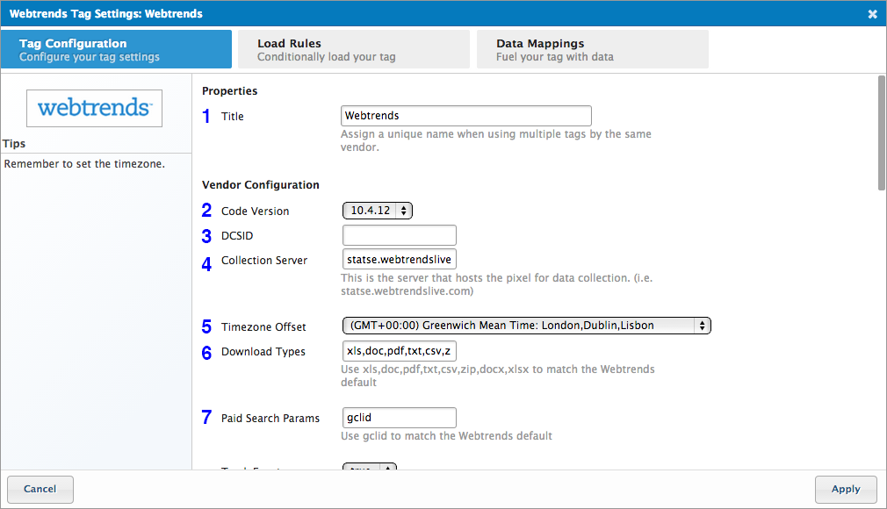This screenshot has height=509, width=887.
Task: Click the blue number 1 marker beside Title
Action: 207,117
